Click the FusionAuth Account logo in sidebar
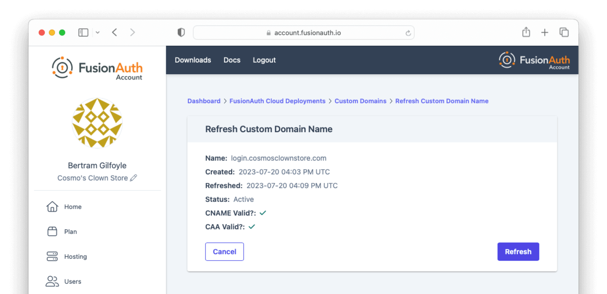The height and width of the screenshot is (294, 607). coord(97,68)
